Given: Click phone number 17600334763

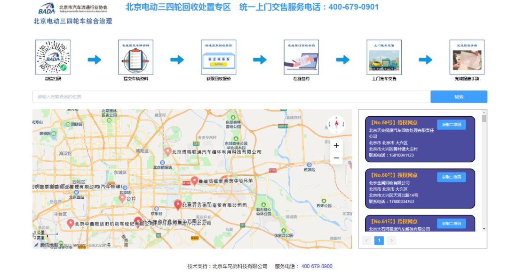Looking at the screenshot, I should tap(401, 202).
